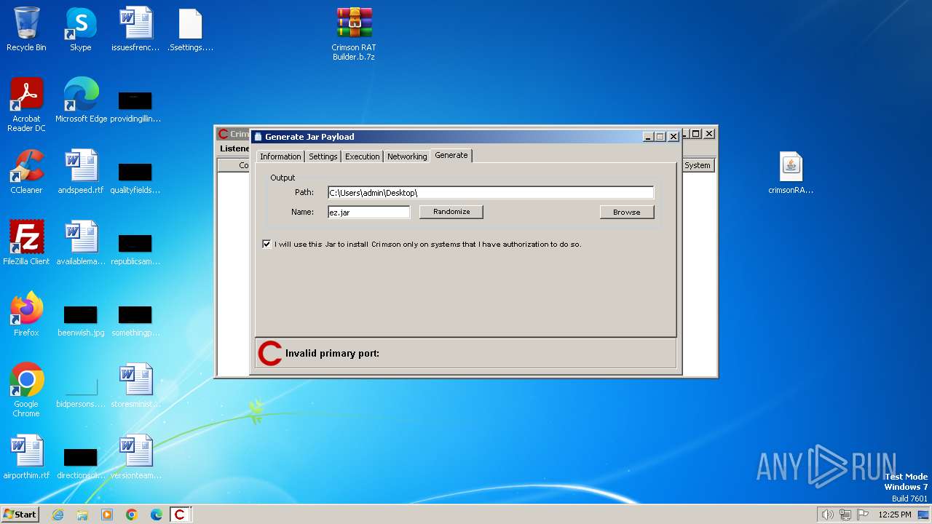
Task: Open the Execution tab
Action: pos(363,156)
